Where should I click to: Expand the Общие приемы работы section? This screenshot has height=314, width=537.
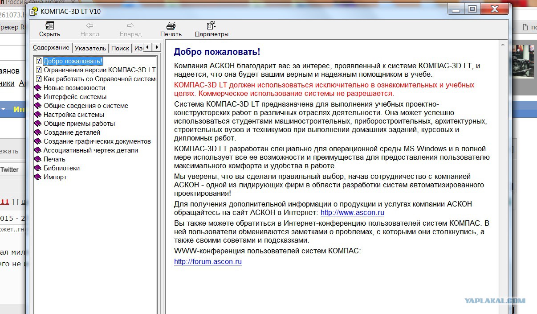(79, 124)
